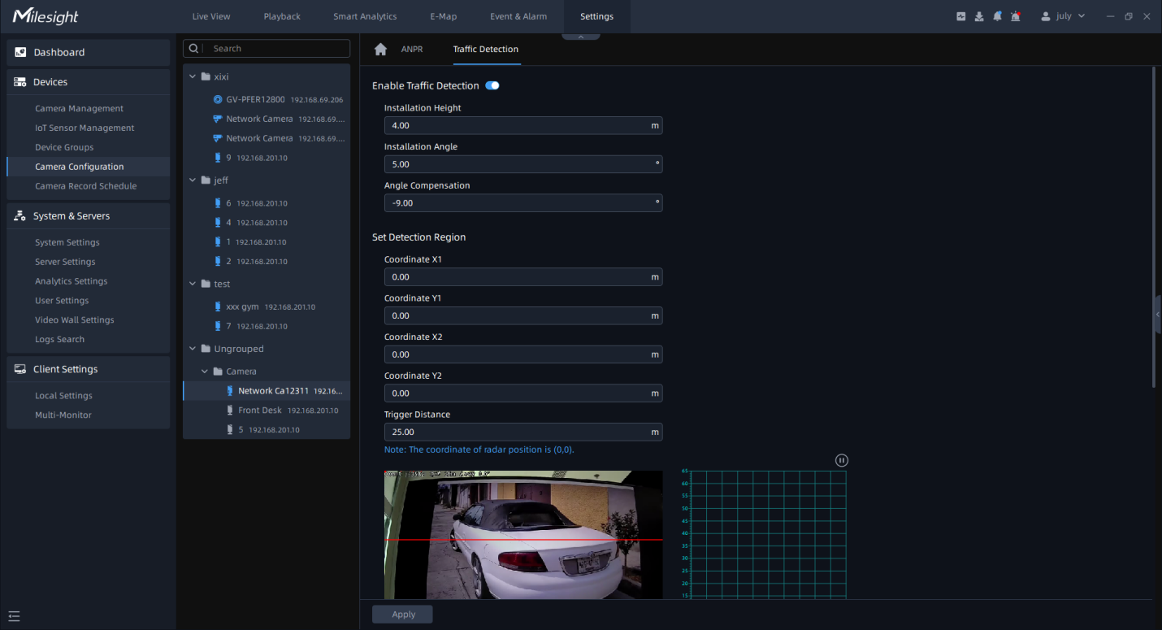Click the alarm siren icon
Image resolution: width=1162 pixels, height=630 pixels.
click(x=1015, y=16)
